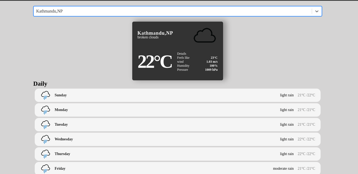The image size is (358, 174).
Task: Click the 'moderate rain' label on Friday
Action: pyautogui.click(x=283, y=169)
